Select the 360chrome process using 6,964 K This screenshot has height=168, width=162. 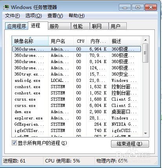(x=77, y=49)
